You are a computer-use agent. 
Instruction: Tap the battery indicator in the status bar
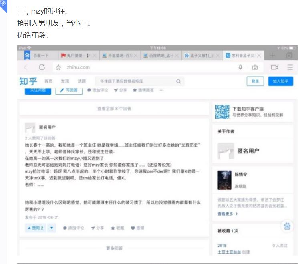[x=291, y=48]
